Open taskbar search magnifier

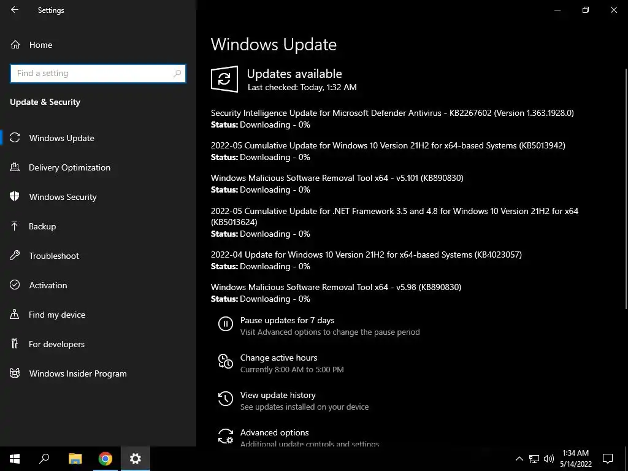pyautogui.click(x=44, y=459)
